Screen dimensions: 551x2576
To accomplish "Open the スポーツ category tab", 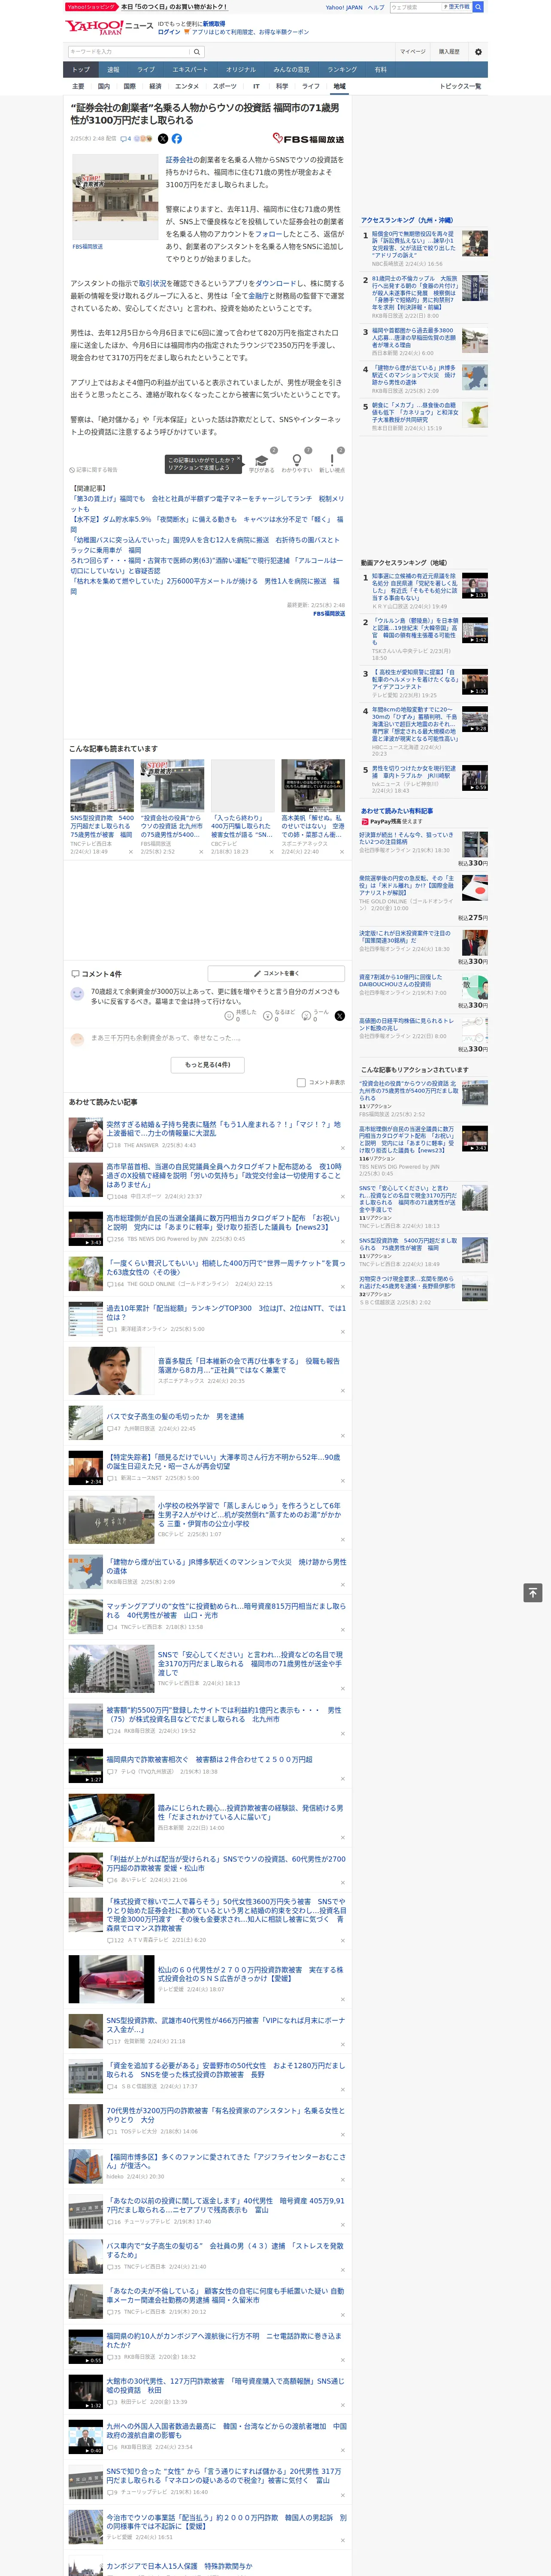I will (x=225, y=86).
